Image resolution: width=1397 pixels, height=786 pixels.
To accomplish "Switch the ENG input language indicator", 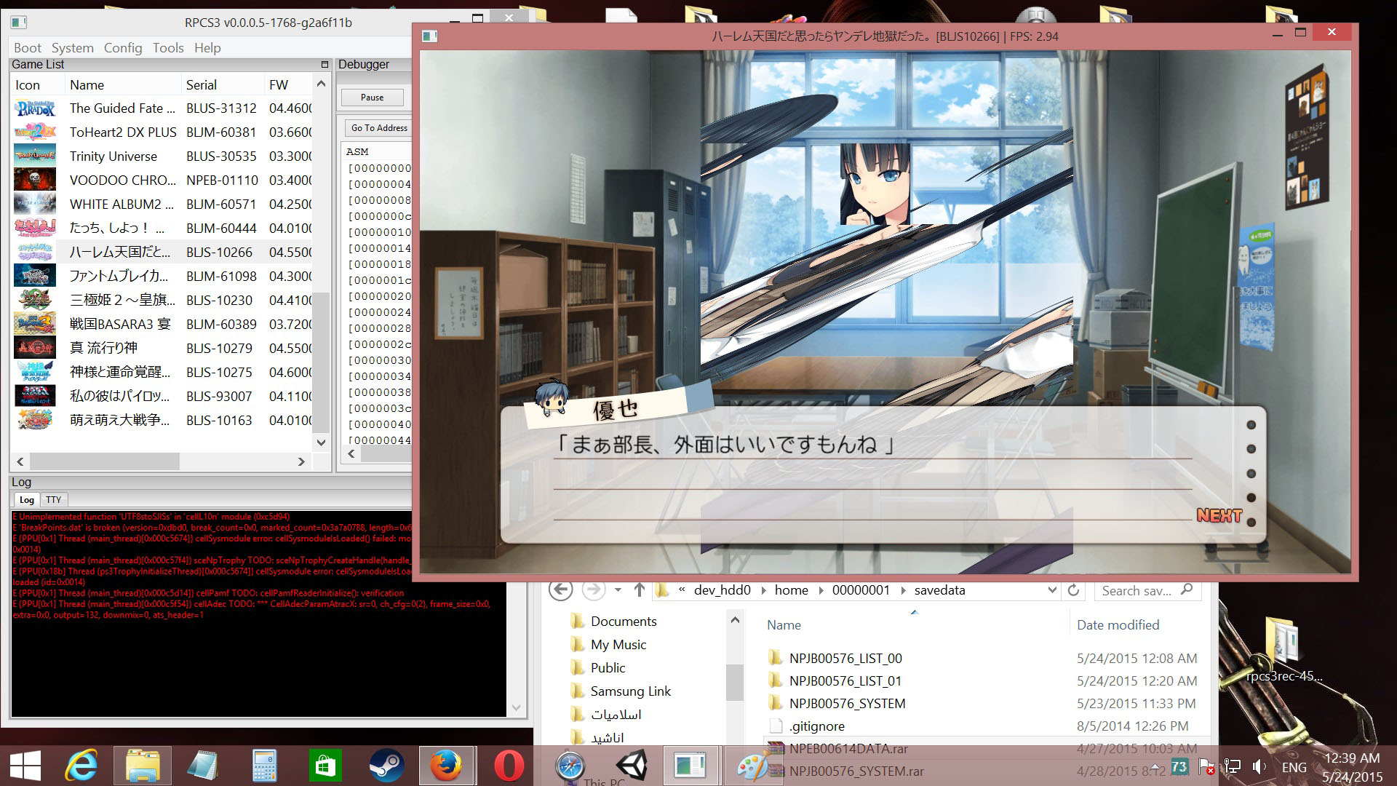I will [1294, 767].
